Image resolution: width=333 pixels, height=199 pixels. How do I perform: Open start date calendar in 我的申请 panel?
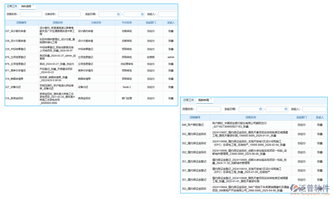(x=260, y=109)
